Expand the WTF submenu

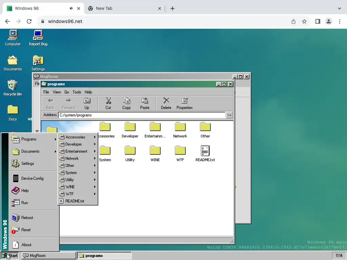click(x=78, y=194)
